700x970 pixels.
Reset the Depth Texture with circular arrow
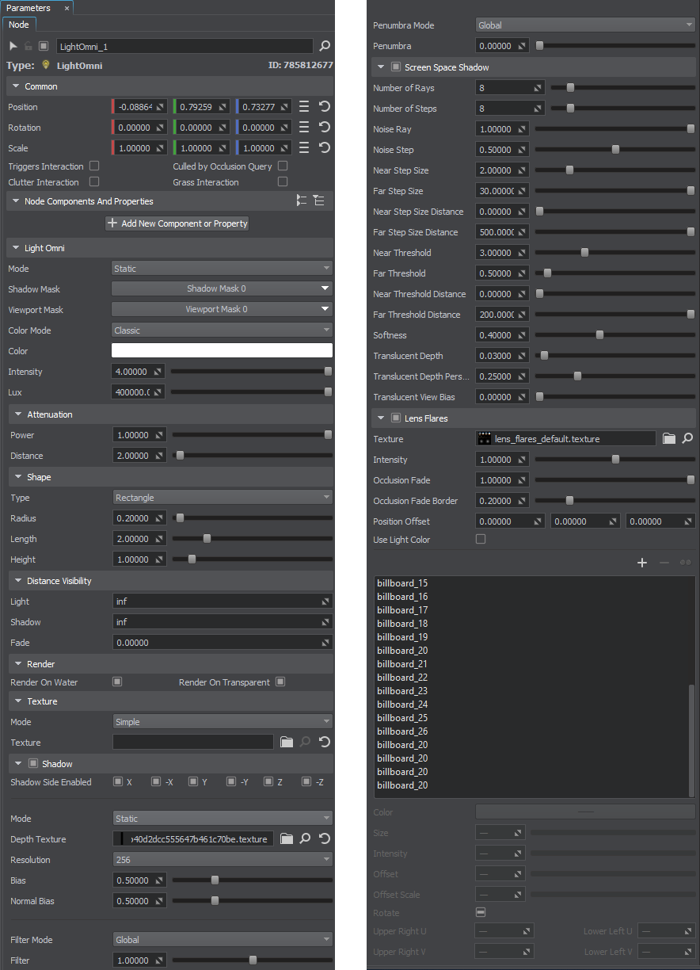coord(325,838)
